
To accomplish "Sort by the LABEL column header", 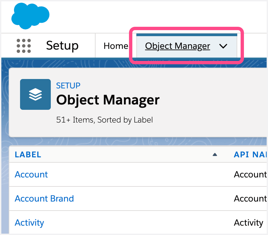I will click(x=28, y=155).
